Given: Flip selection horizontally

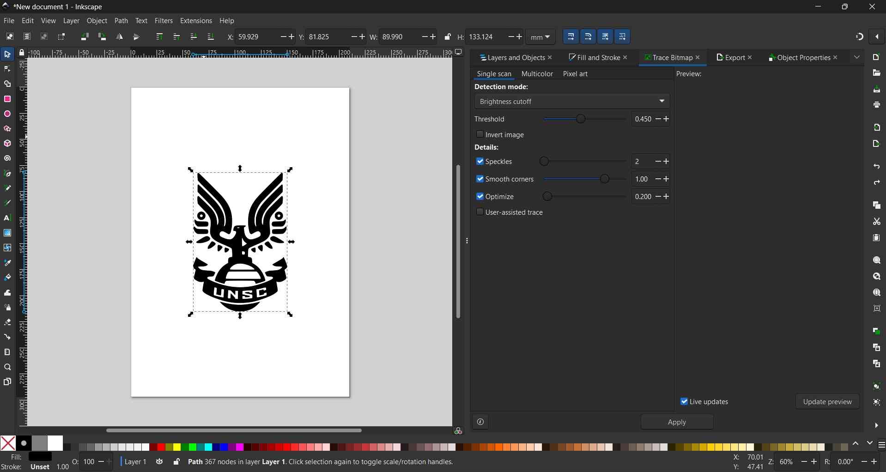Looking at the screenshot, I should pyautogui.click(x=119, y=37).
